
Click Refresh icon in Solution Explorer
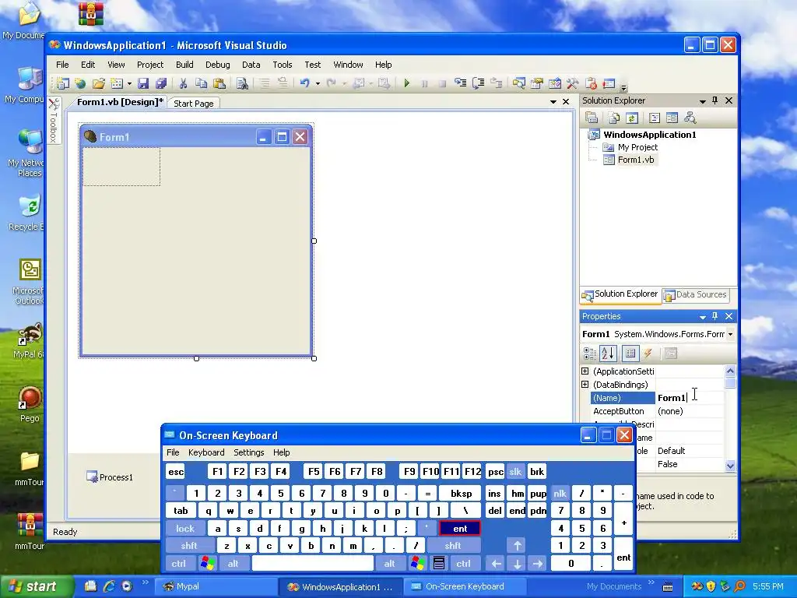[x=632, y=118]
